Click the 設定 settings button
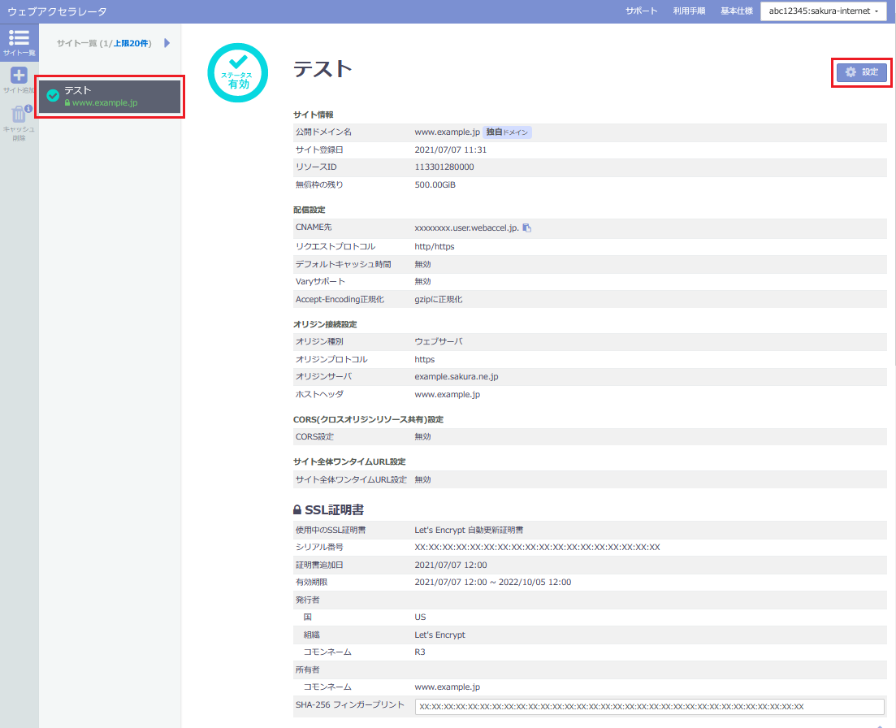Screen dimensions: 896x728 pos(862,72)
